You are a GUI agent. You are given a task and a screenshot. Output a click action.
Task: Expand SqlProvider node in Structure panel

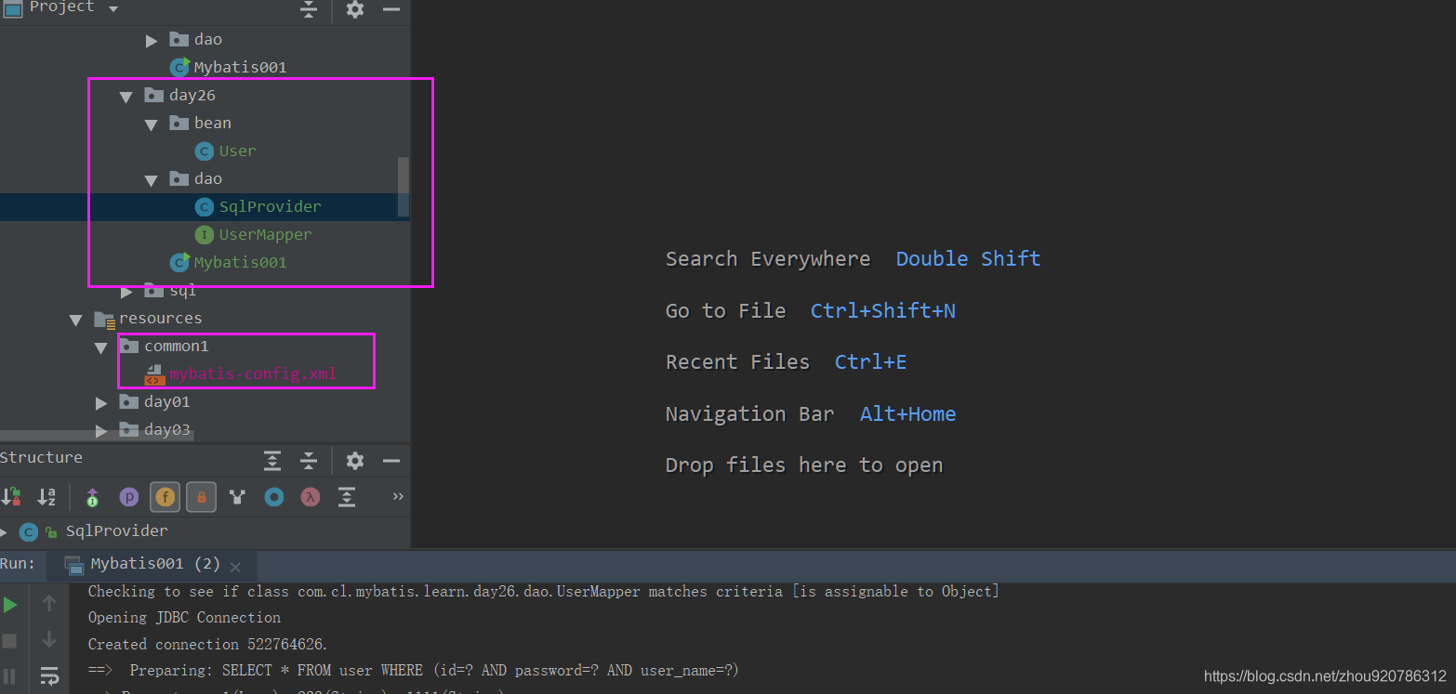click(x=4, y=531)
